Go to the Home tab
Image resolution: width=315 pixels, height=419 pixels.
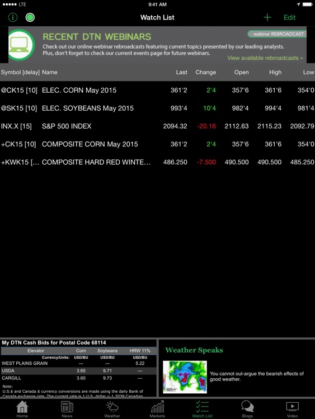click(22, 409)
